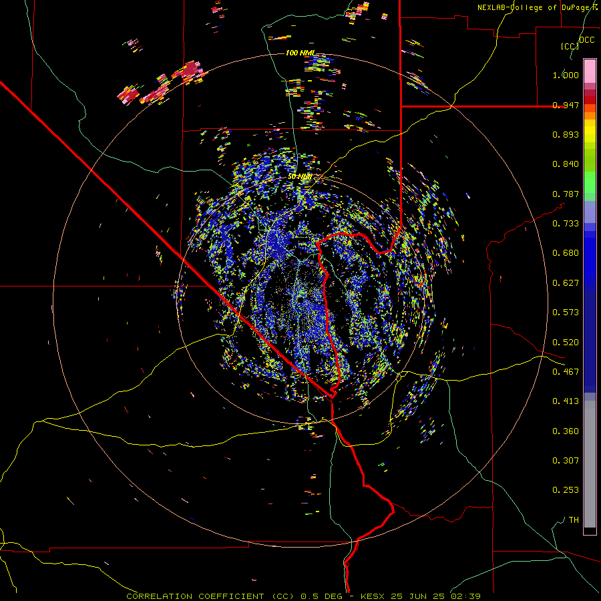The height and width of the screenshot is (601, 601).
Task: Select the 1.000 scale value
Action: (x=566, y=75)
